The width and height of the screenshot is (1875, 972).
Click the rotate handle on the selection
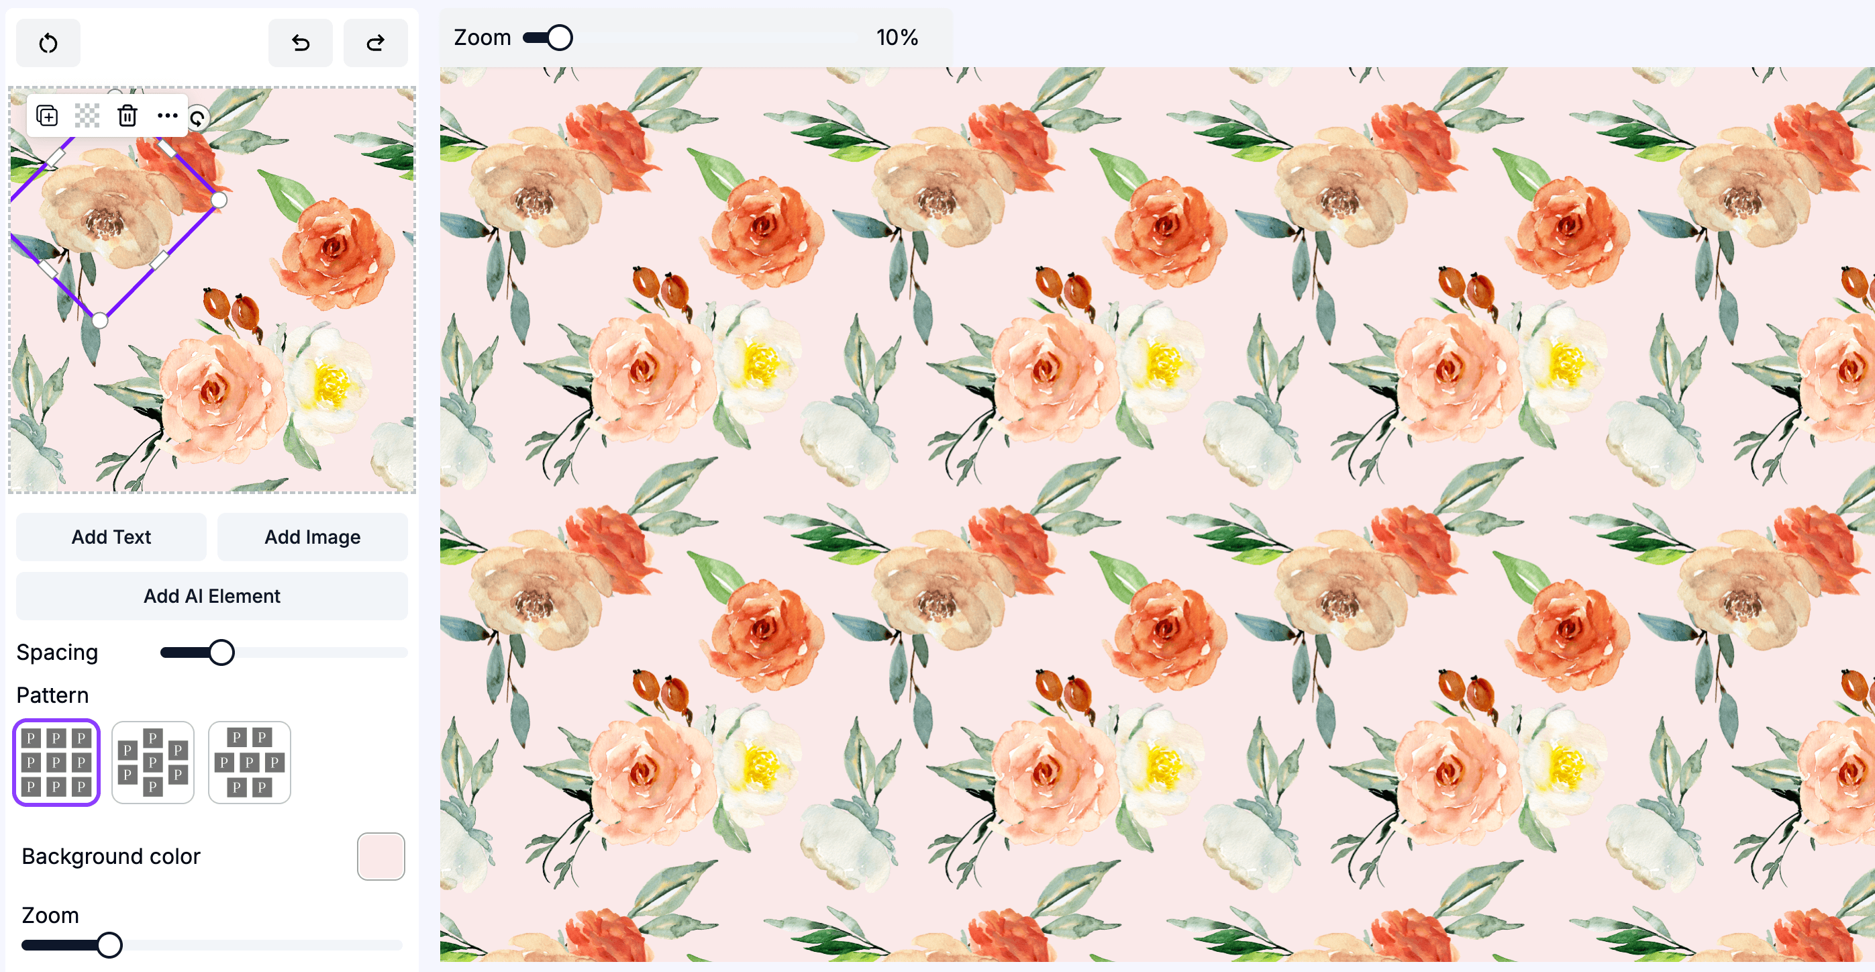[x=198, y=118]
